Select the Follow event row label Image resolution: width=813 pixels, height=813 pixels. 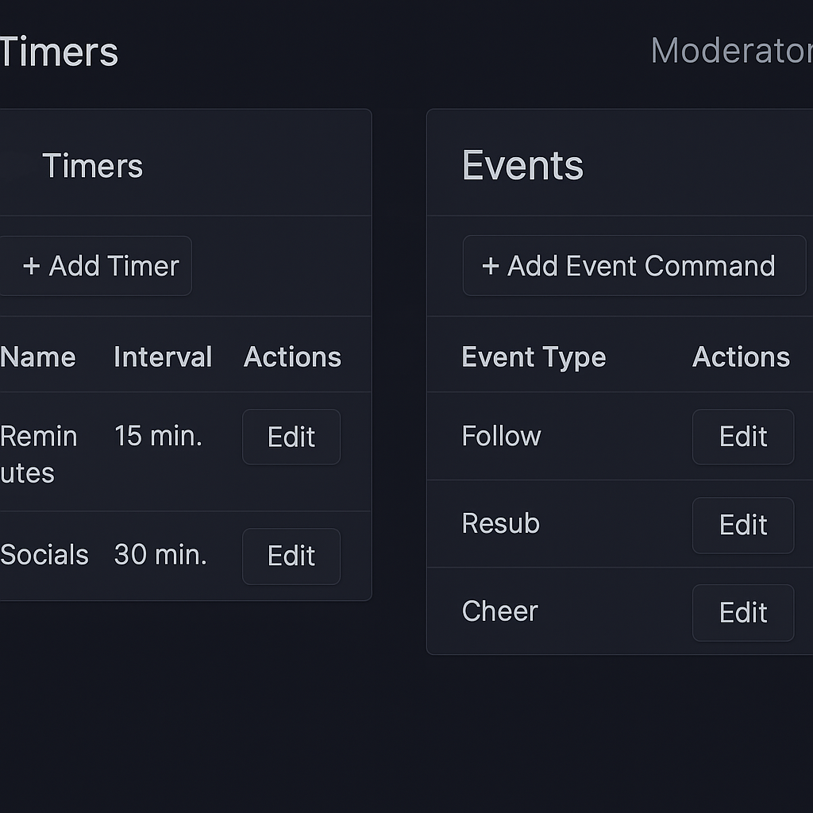tap(501, 436)
